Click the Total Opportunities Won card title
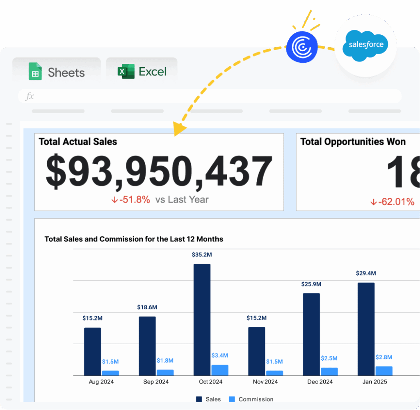Image resolution: width=420 pixels, height=410 pixels. point(353,142)
